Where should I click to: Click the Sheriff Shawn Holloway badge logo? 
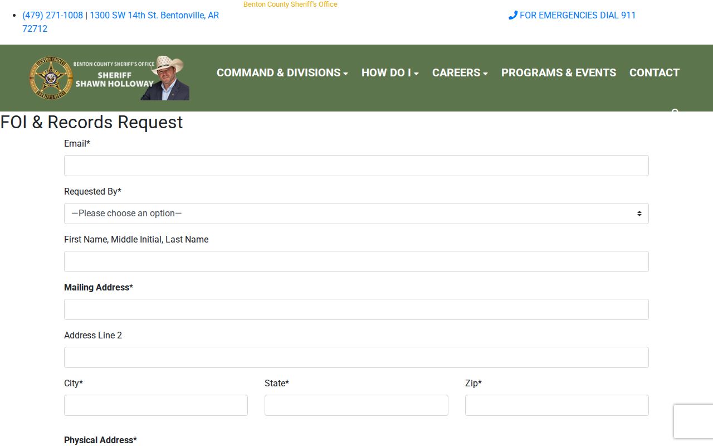pyautogui.click(x=109, y=78)
